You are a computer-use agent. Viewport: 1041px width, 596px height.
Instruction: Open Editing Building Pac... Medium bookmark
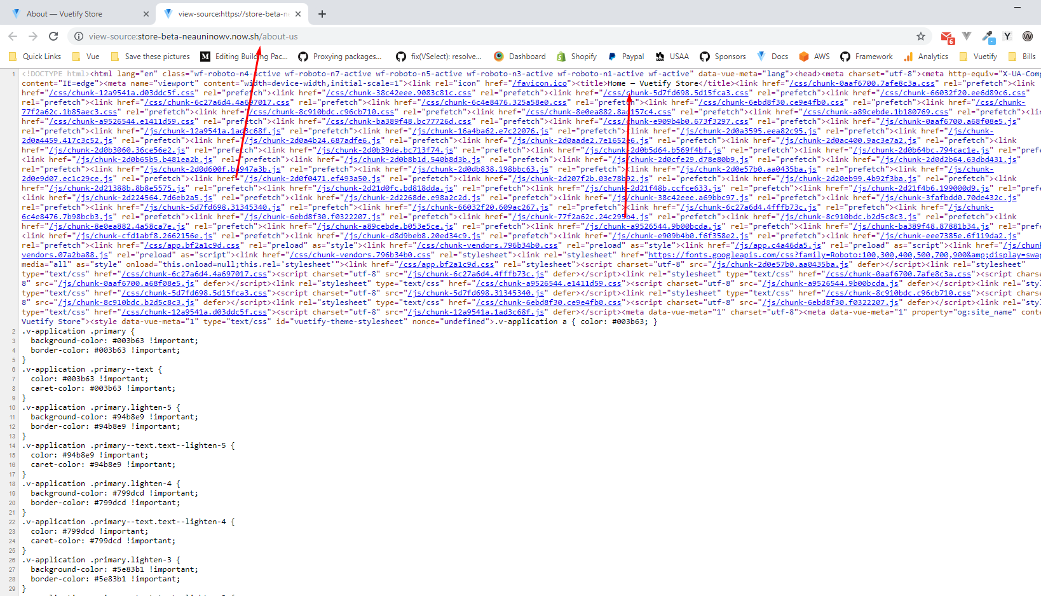[x=244, y=57]
